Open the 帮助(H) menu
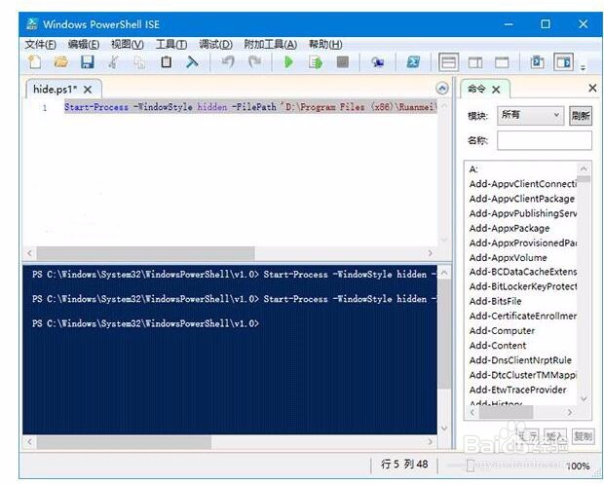This screenshot has height=485, width=604. [325, 45]
